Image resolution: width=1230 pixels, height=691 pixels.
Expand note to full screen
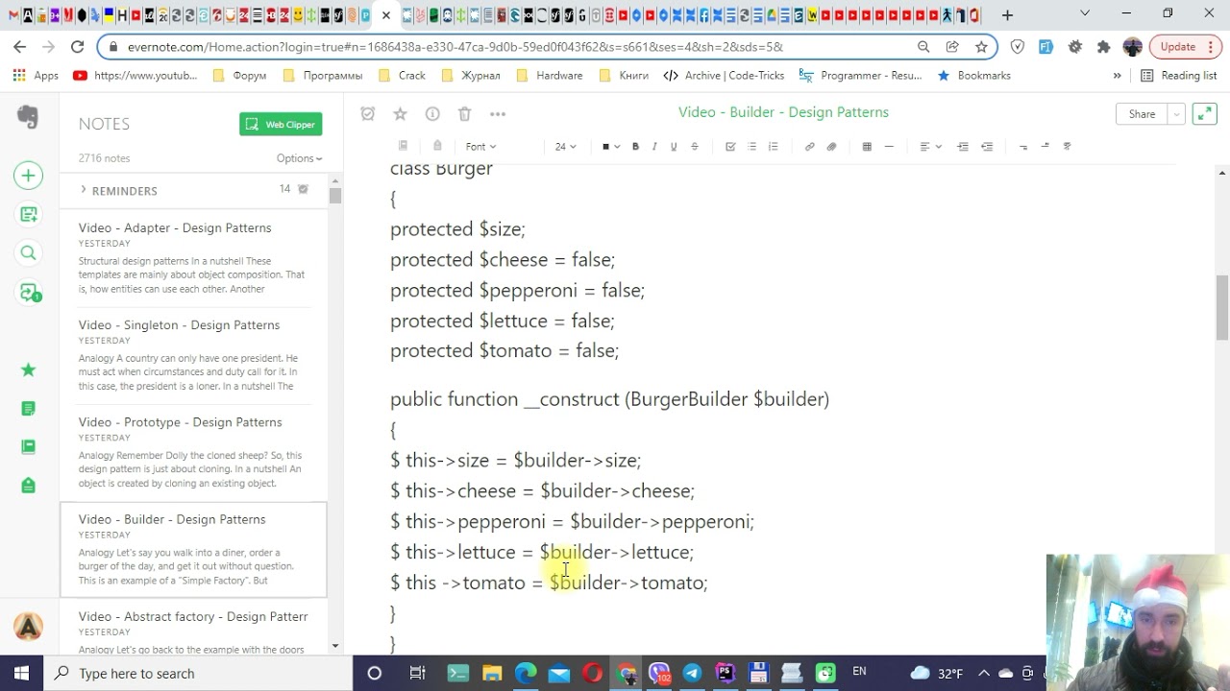[x=1204, y=114]
